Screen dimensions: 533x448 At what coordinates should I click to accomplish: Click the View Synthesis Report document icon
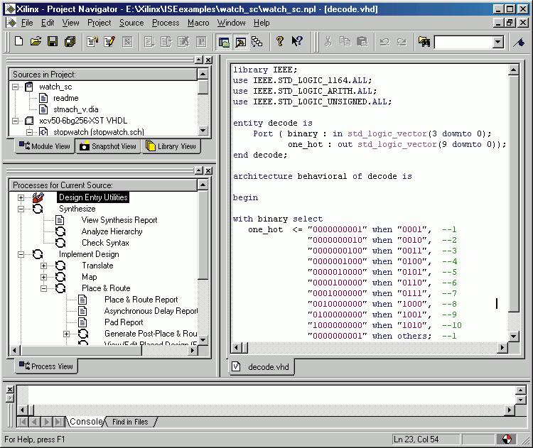click(60, 220)
